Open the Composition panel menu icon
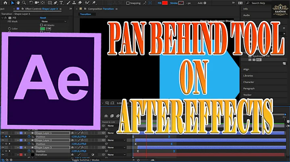 pyautogui.click(x=116, y=9)
